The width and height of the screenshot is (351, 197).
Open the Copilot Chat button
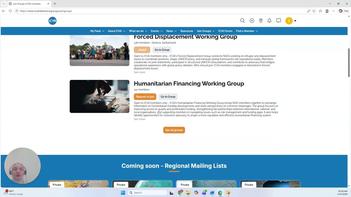coord(343,11)
